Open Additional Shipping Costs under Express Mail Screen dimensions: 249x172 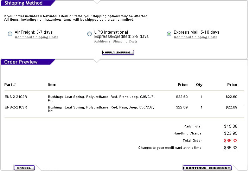pyautogui.click(x=195, y=37)
